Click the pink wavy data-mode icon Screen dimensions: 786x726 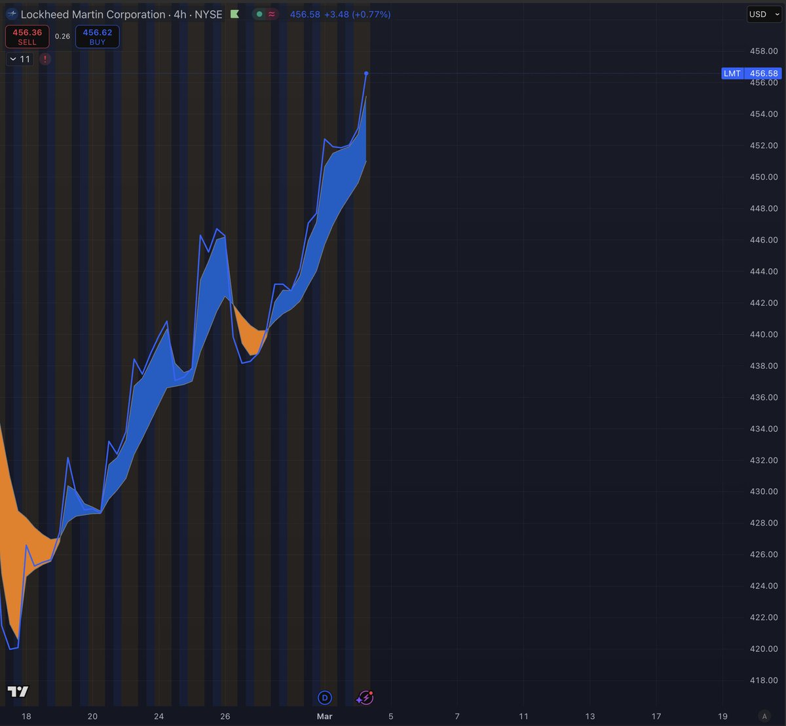(272, 14)
